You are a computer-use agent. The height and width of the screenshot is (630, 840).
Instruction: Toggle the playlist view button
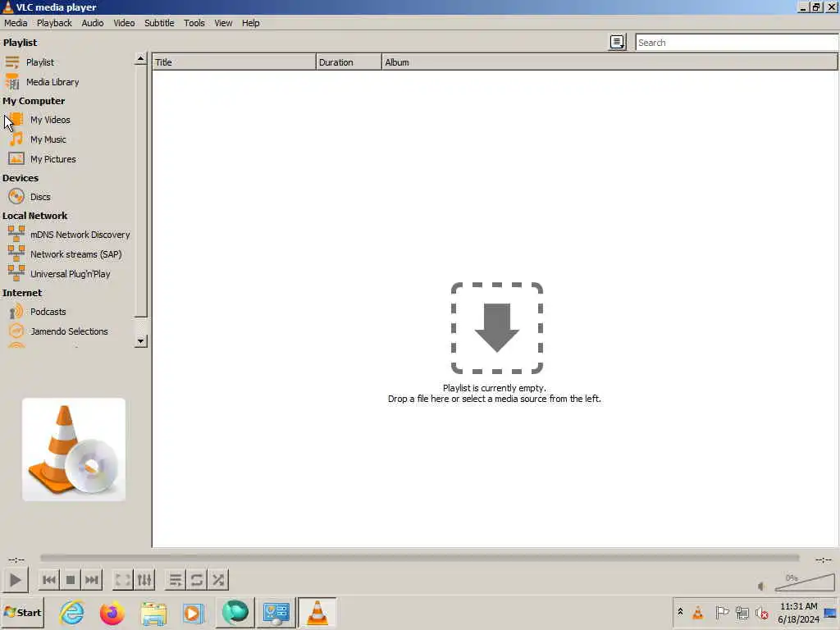(x=176, y=580)
